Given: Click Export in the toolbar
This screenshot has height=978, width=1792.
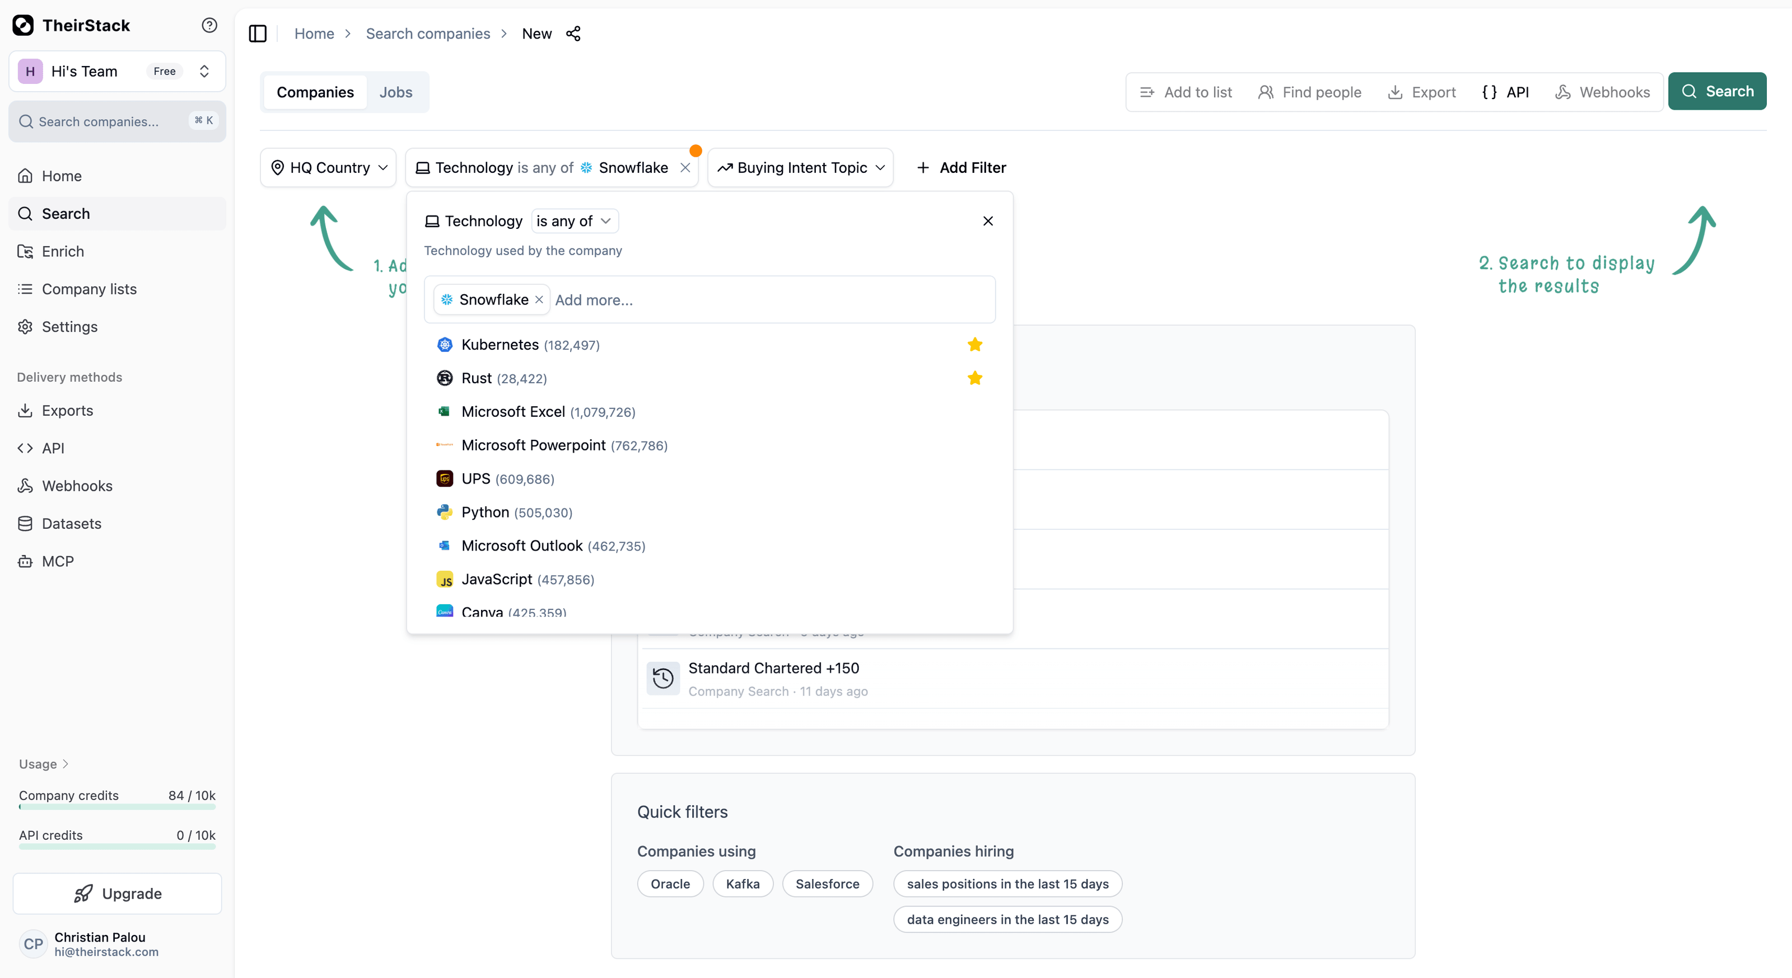Looking at the screenshot, I should (1422, 92).
